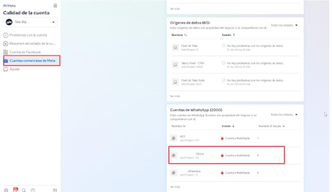Click the Take Blip avatar image
Screen dimensions: 332x192
click(9, 22)
